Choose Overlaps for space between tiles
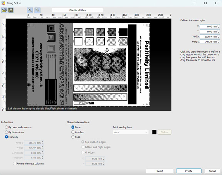 78,132
